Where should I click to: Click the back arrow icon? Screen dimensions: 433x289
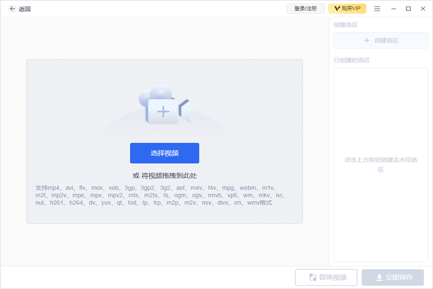tap(12, 9)
